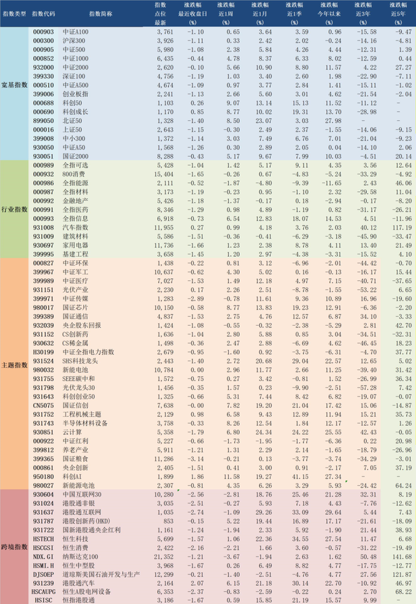This screenshot has width=416, height=604.
Task: Select the 金融地产 name cell
Action: tap(75, 201)
